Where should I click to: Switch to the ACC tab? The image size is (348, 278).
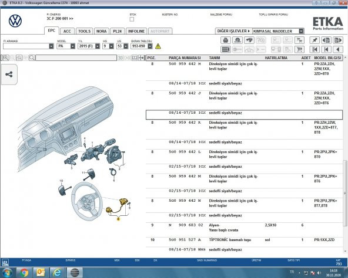[x=67, y=31]
